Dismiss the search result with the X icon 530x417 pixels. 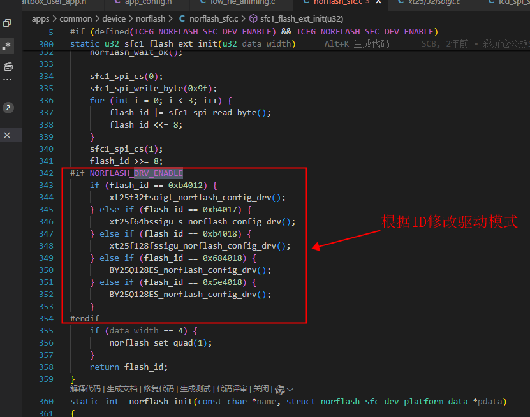[x=7, y=135]
